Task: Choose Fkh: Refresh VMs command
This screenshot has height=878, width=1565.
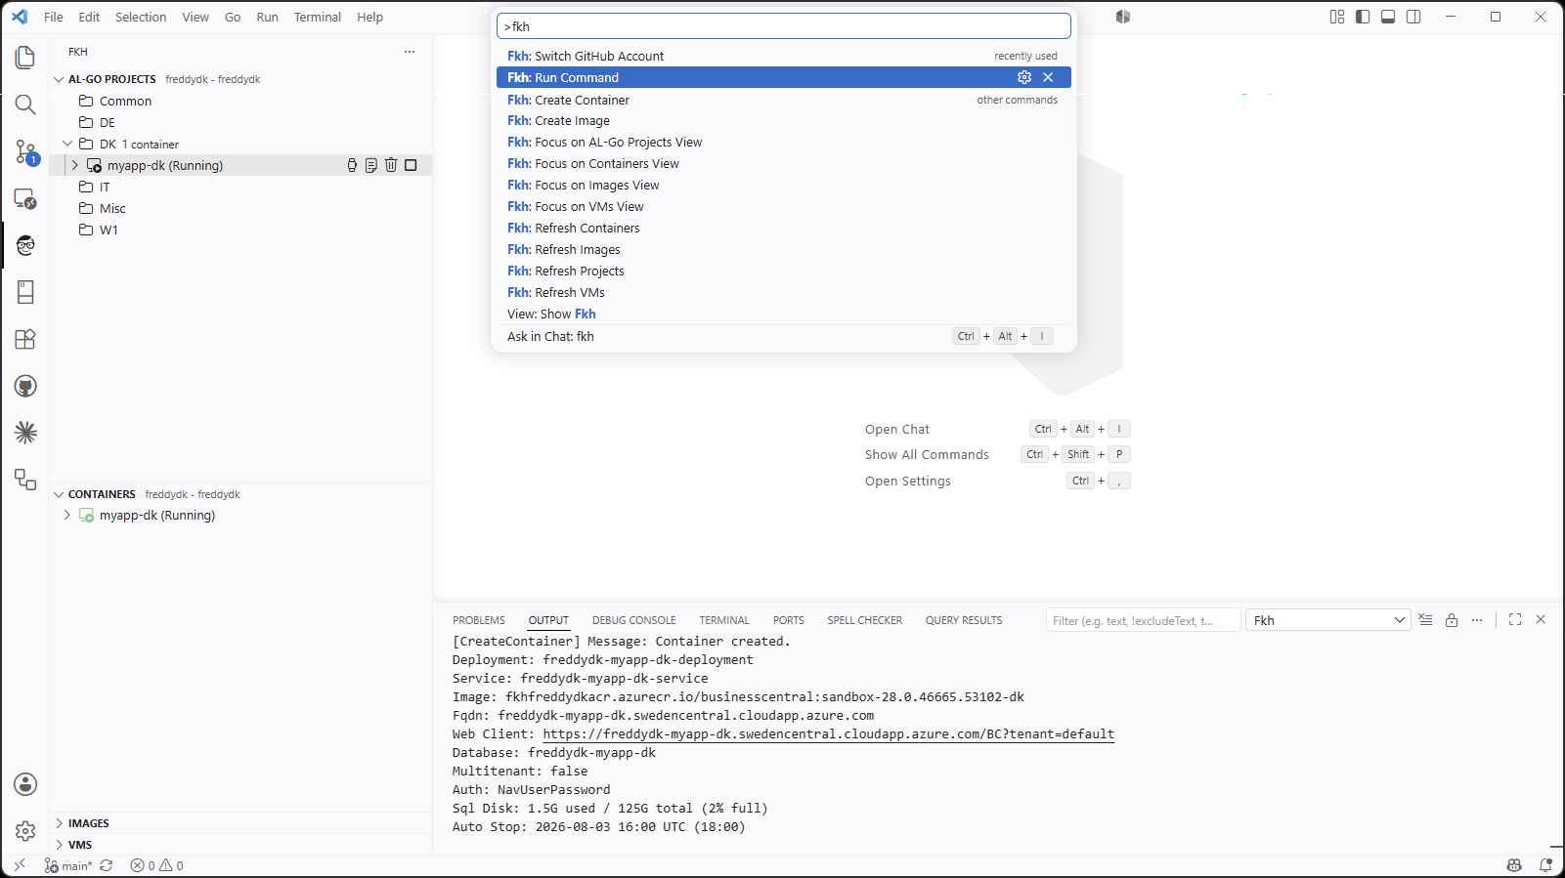Action: pyautogui.click(x=783, y=292)
